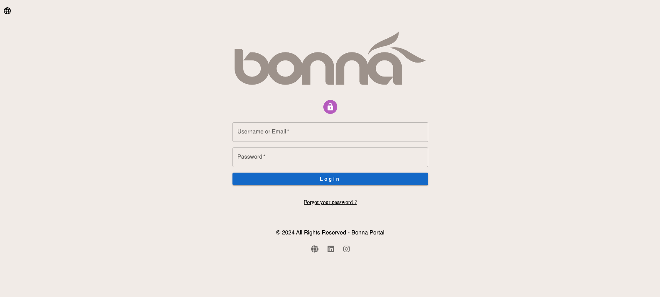This screenshot has height=297, width=660.
Task: Click the asterisk beside Username or Email
Action: pyautogui.click(x=288, y=131)
